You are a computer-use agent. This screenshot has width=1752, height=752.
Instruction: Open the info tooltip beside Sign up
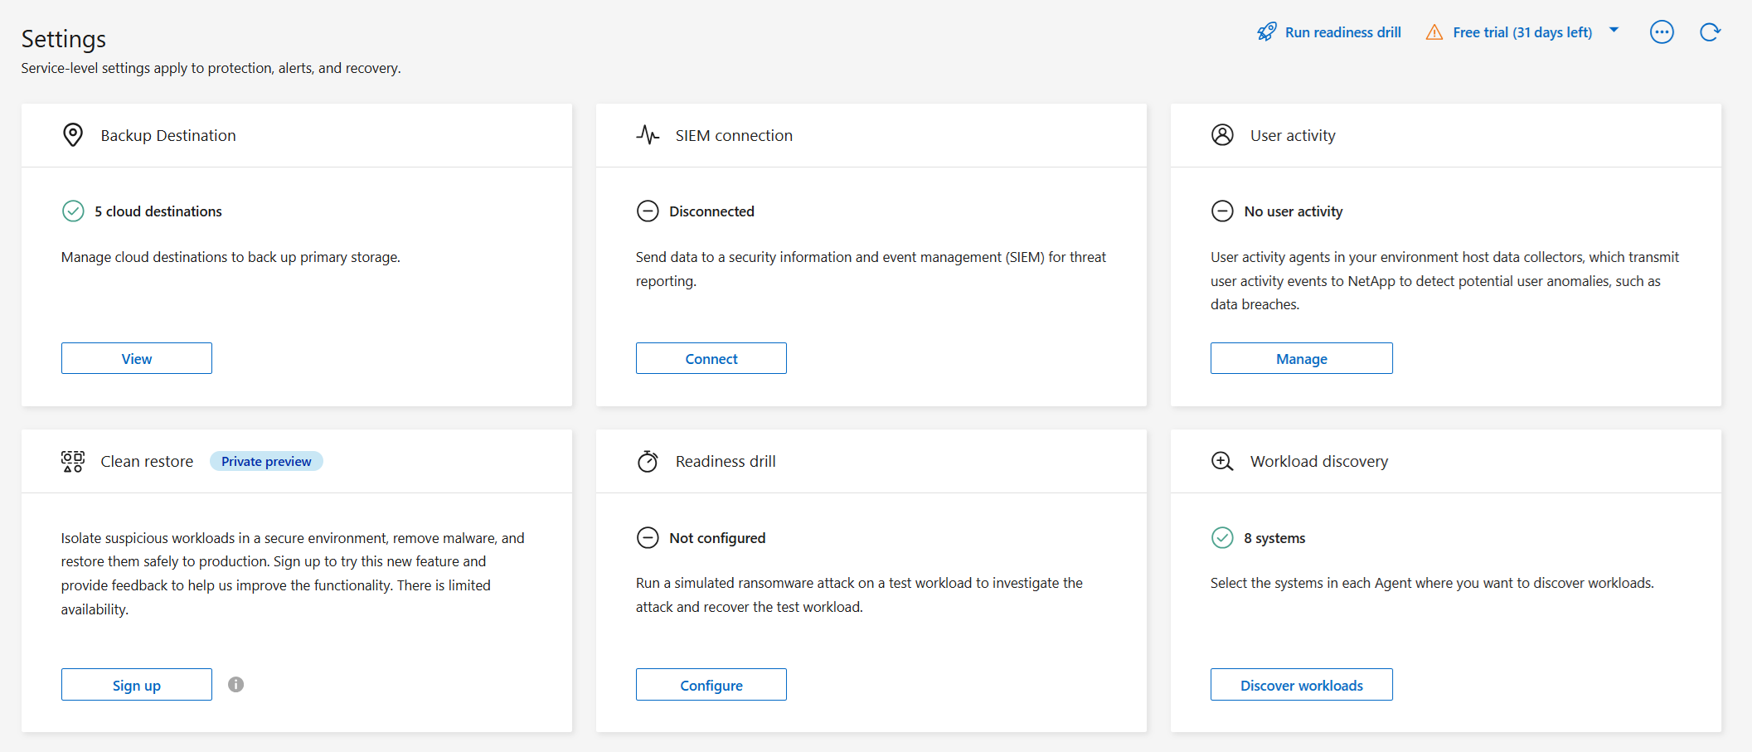[x=235, y=684]
